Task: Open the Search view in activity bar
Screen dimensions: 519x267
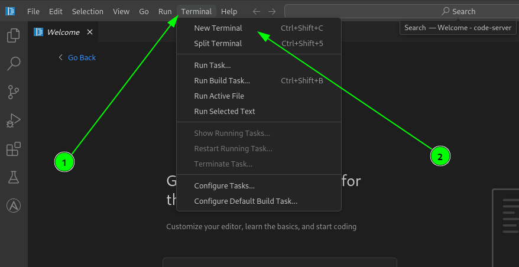Action: pos(14,64)
